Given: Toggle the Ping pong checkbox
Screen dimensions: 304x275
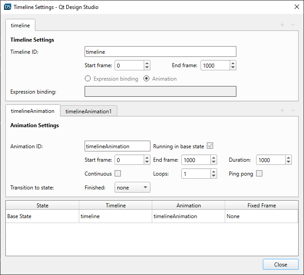Looking at the screenshot, I should point(259,174).
